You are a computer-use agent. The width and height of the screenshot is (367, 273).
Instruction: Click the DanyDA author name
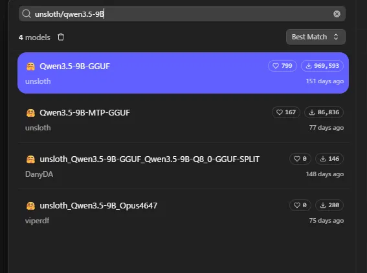point(39,174)
